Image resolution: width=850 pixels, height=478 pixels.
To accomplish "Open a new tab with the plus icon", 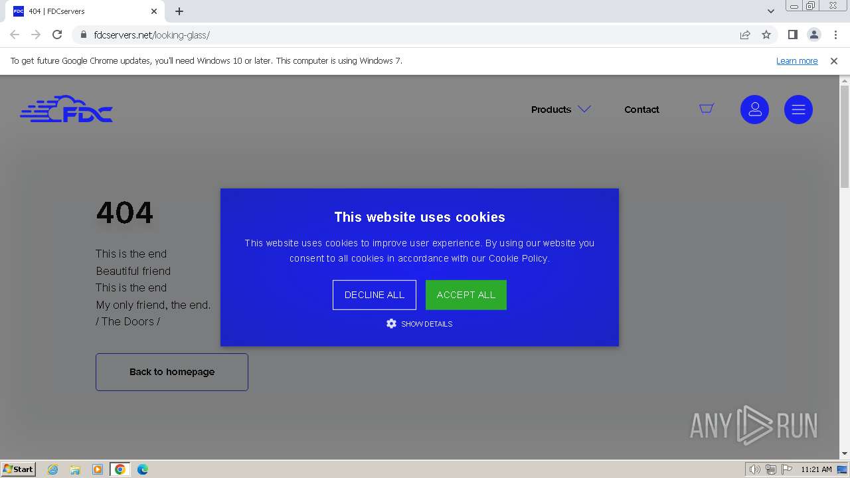I will coord(179,11).
